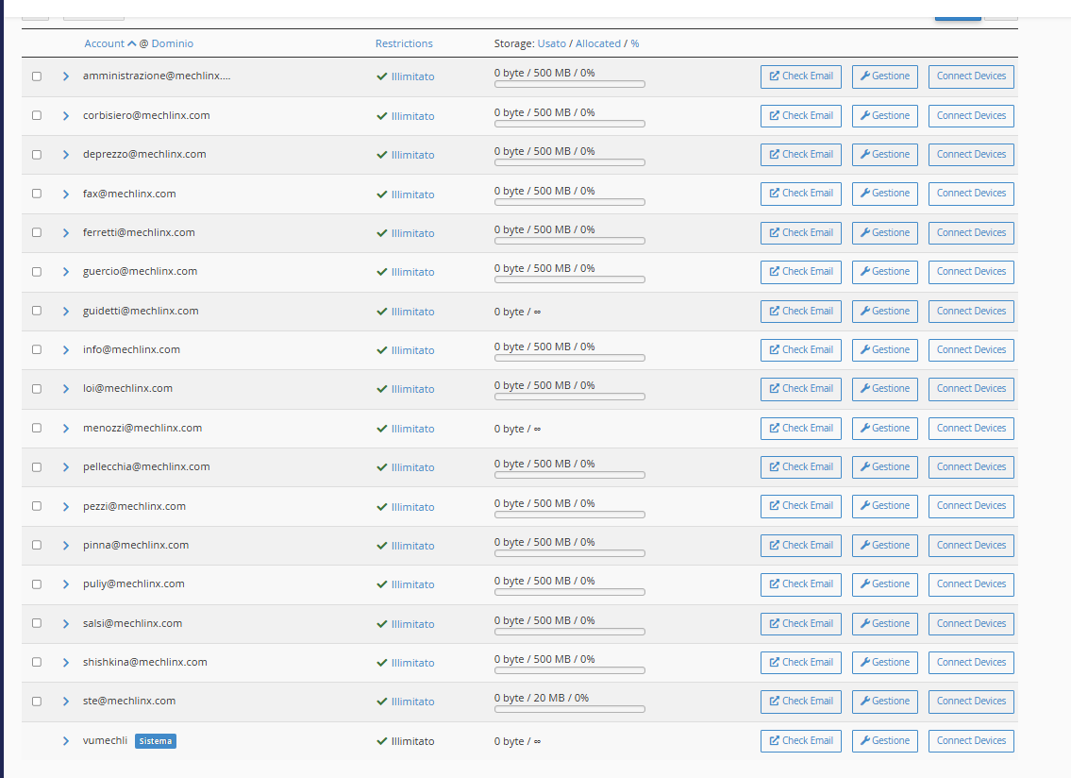
Task: Check the box next to shishkina@mechlinx.com
Action: point(37,663)
